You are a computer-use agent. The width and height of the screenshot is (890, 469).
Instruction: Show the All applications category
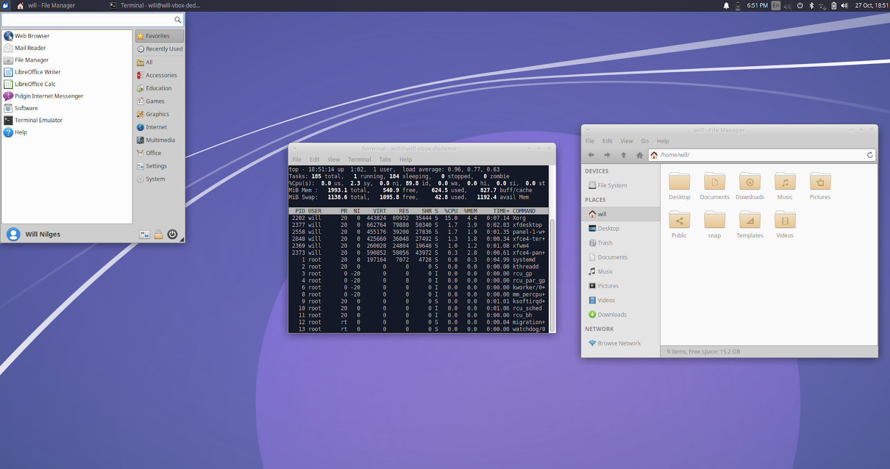tap(160, 62)
